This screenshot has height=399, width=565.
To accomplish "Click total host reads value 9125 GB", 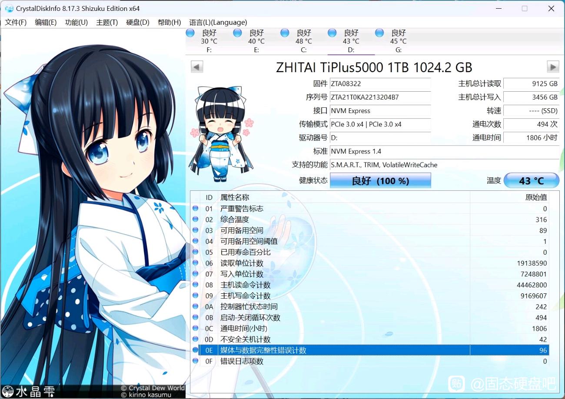I will 531,83.
